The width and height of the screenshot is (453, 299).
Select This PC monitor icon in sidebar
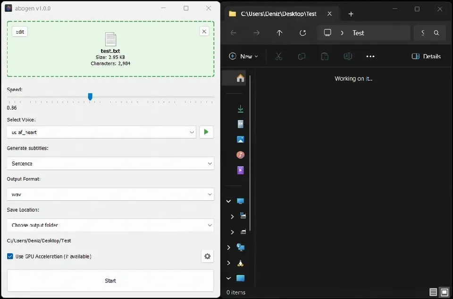(x=240, y=201)
